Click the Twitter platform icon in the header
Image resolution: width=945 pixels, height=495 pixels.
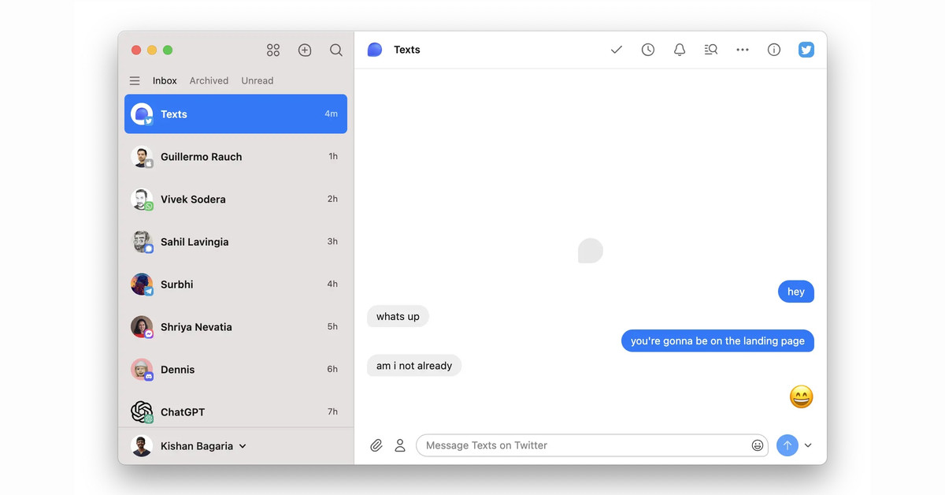point(806,49)
